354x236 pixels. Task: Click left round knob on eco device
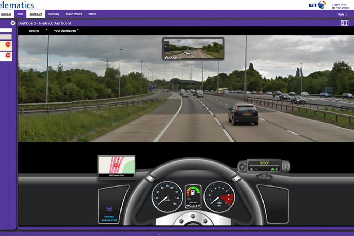click(x=242, y=167)
